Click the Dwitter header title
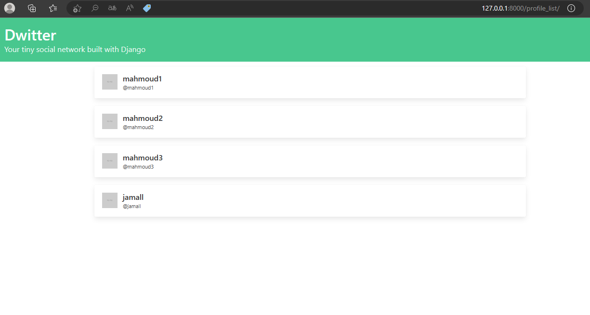Image resolution: width=590 pixels, height=315 pixels. 30,35
